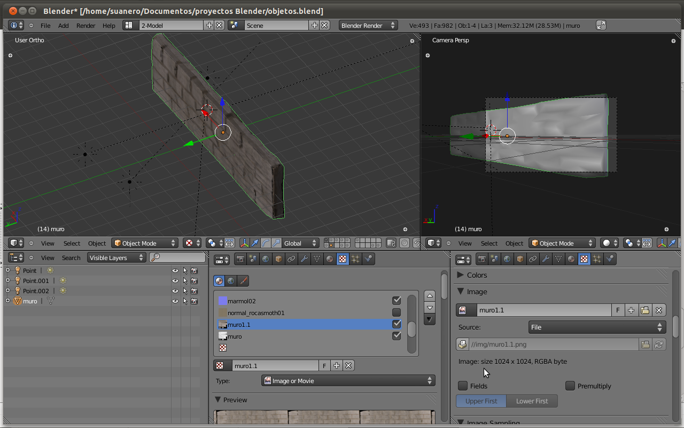Open the Image or Movie type dropdown
This screenshot has height=428, width=684.
tap(348, 381)
